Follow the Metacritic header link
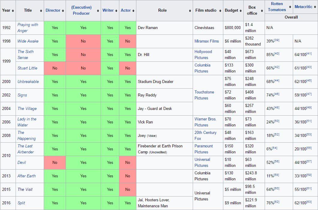This screenshot has height=210, width=318. tap(303, 7)
